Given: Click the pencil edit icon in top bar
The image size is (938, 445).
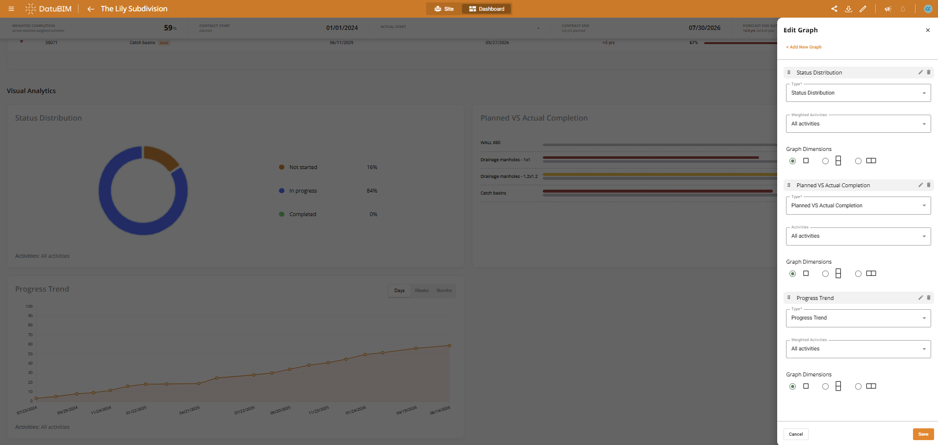Looking at the screenshot, I should (863, 9).
